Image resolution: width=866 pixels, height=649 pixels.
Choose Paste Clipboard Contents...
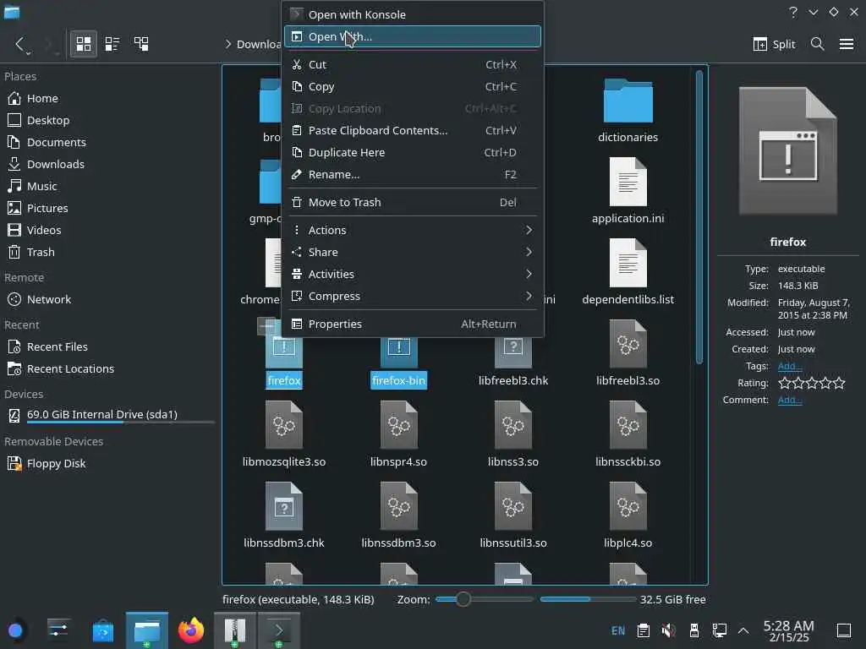pyautogui.click(x=412, y=131)
